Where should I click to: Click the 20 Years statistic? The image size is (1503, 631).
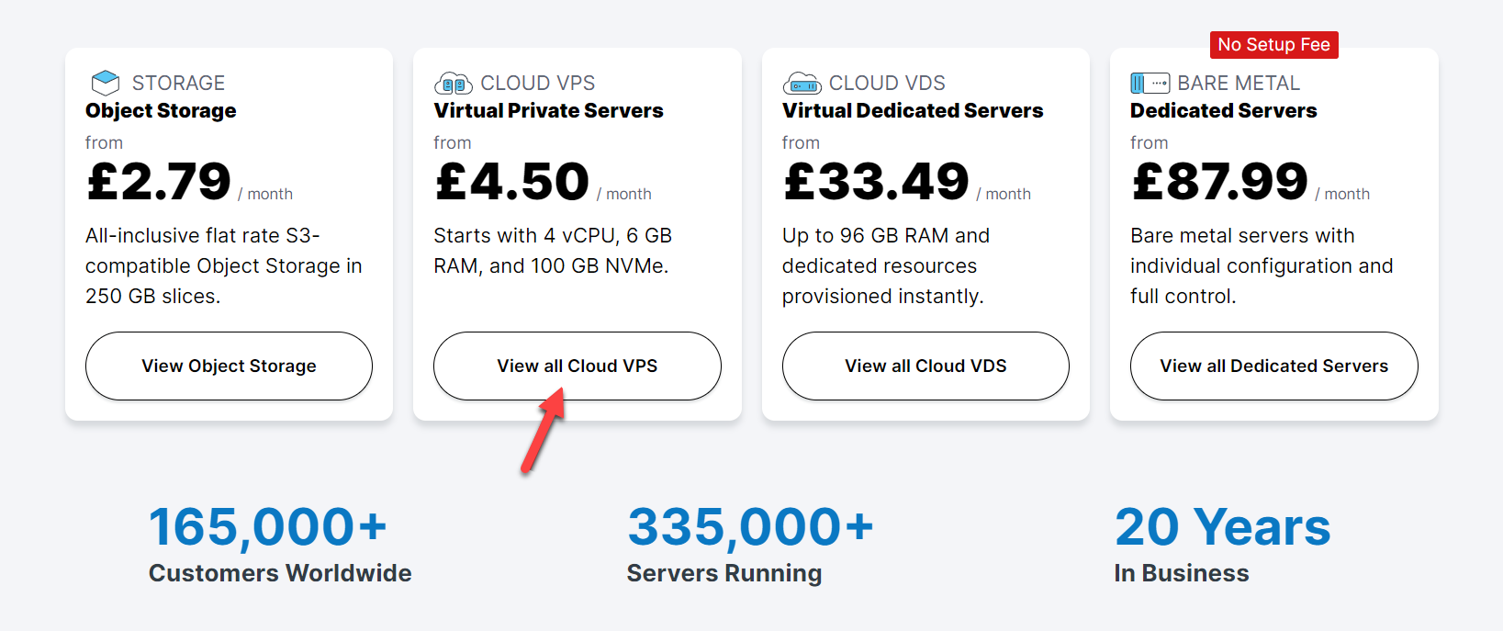(1222, 528)
